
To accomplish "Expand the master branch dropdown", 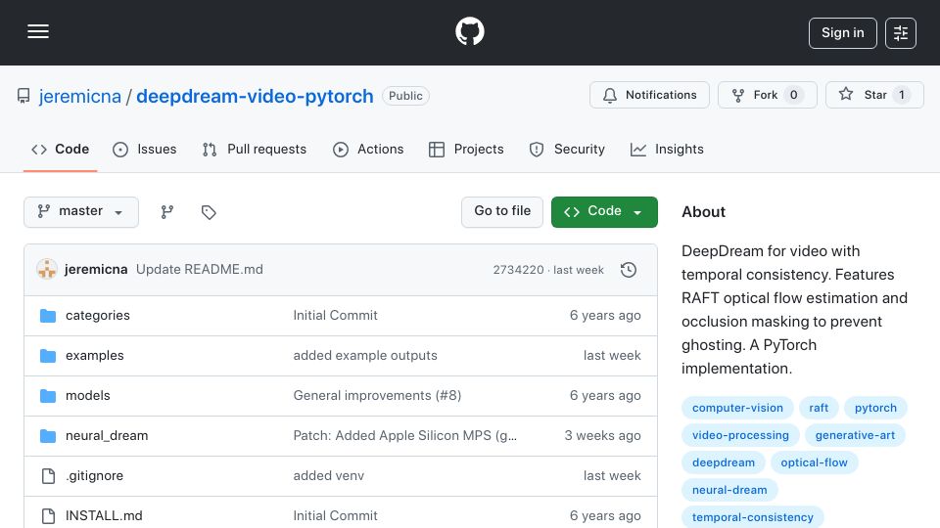I will pyautogui.click(x=81, y=212).
